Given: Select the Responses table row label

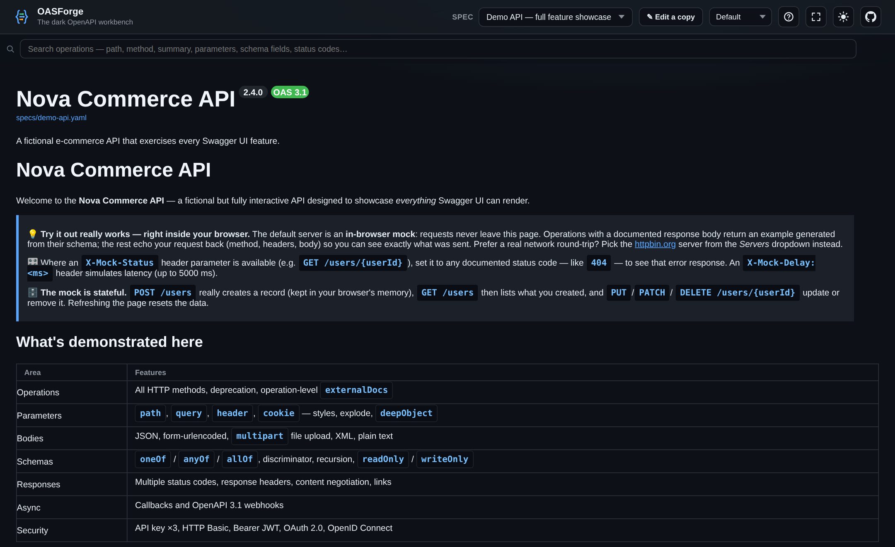Looking at the screenshot, I should pos(39,484).
